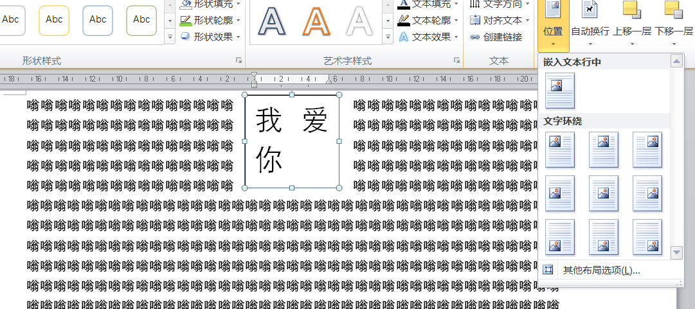Open 其他布局选项 more layout options
Image resolution: width=695 pixels, height=309 pixels.
600,270
